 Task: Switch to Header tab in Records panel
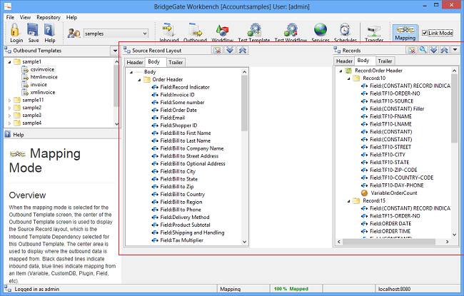(x=344, y=61)
